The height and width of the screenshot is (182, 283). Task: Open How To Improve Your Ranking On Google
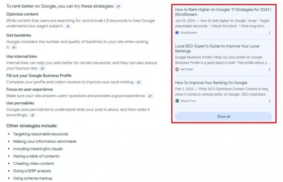pos(211,83)
